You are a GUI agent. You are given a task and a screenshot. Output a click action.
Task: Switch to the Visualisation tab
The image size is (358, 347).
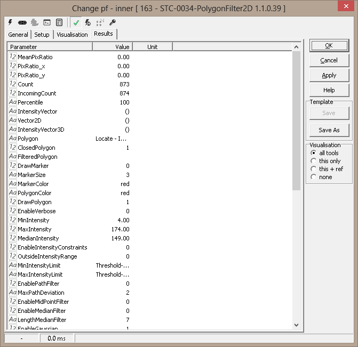point(72,35)
